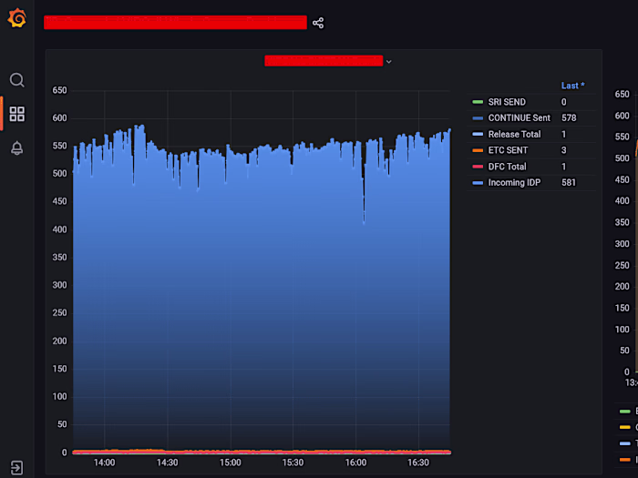
Task: Click the Incoming IDP value 581
Action: [569, 182]
